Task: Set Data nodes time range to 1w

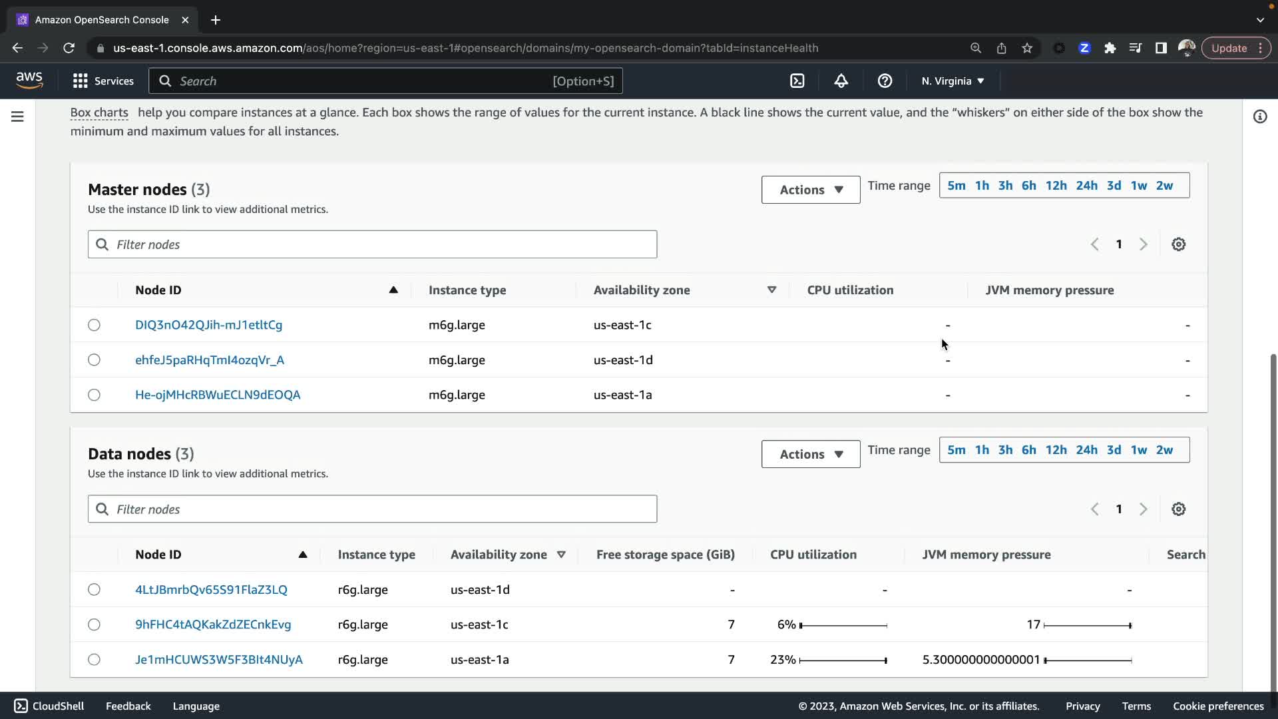Action: [1138, 450]
